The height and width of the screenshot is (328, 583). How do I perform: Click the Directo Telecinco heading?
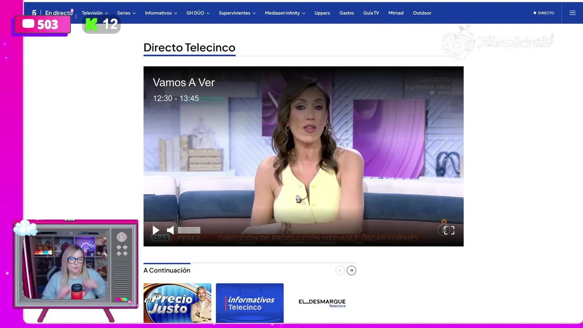189,47
